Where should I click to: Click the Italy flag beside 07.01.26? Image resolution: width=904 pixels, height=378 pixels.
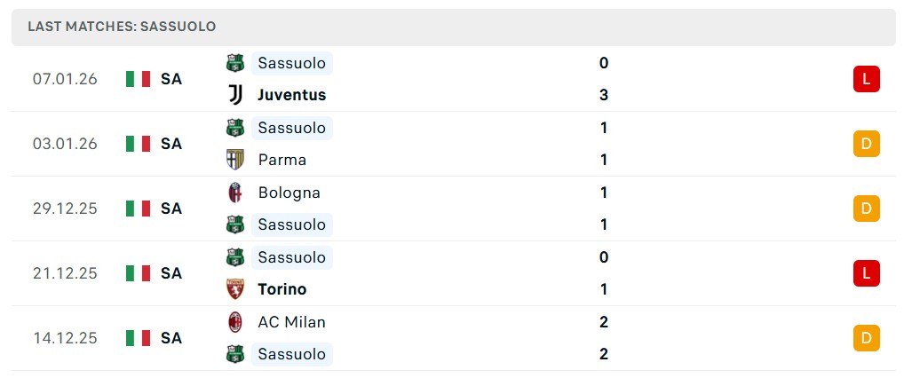coord(138,79)
